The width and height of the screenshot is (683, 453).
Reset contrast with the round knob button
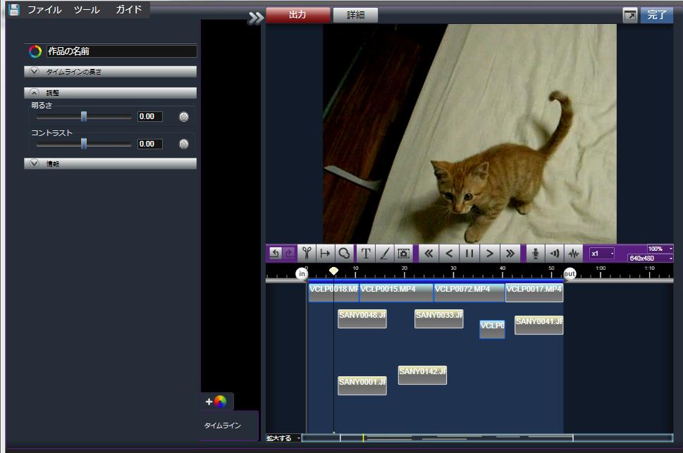184,144
